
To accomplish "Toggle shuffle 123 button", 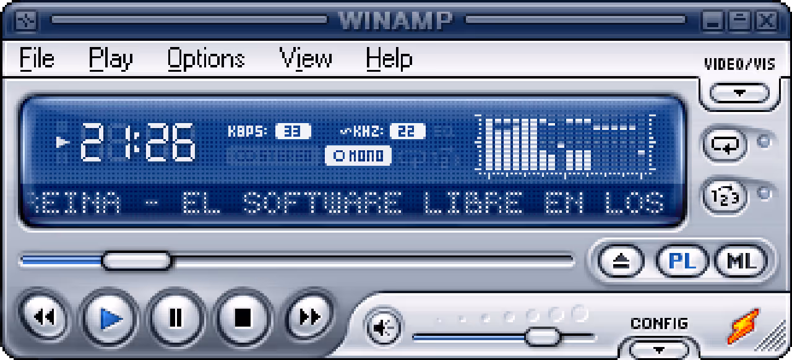I will [x=725, y=197].
